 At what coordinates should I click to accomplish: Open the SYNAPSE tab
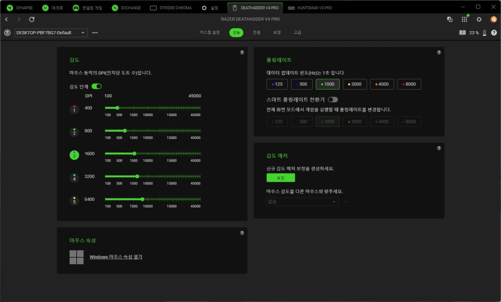[20, 8]
